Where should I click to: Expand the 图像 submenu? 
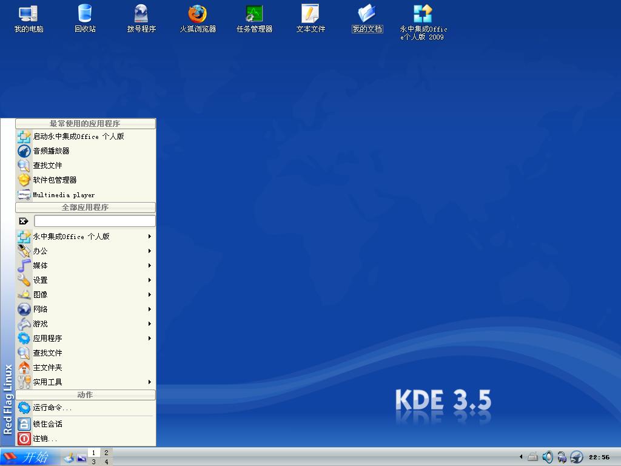point(86,295)
